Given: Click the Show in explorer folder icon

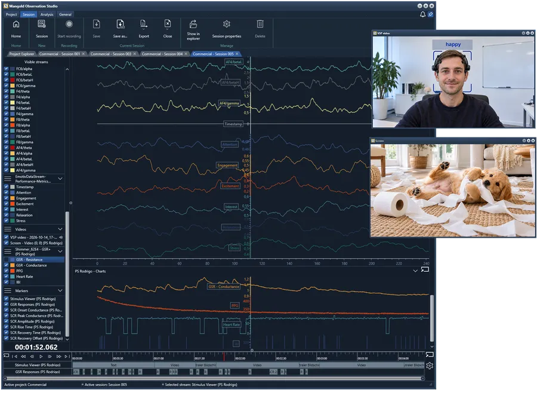Looking at the screenshot, I should (x=193, y=24).
